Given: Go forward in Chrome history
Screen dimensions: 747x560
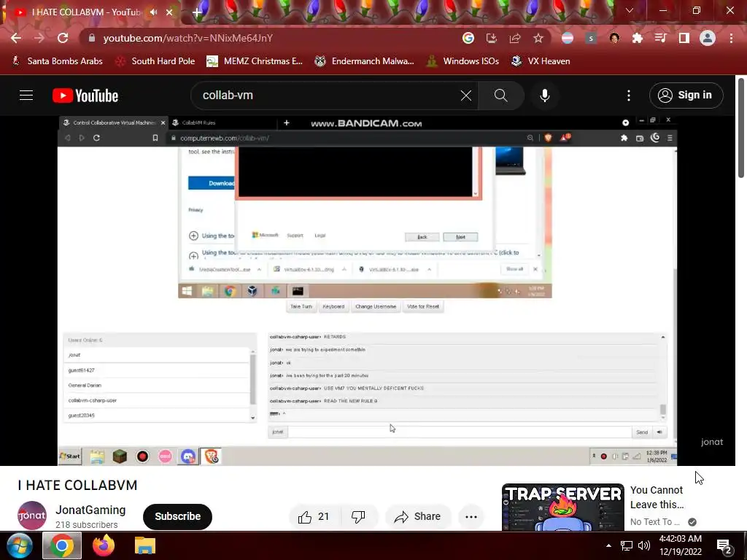Looking at the screenshot, I should tap(39, 38).
